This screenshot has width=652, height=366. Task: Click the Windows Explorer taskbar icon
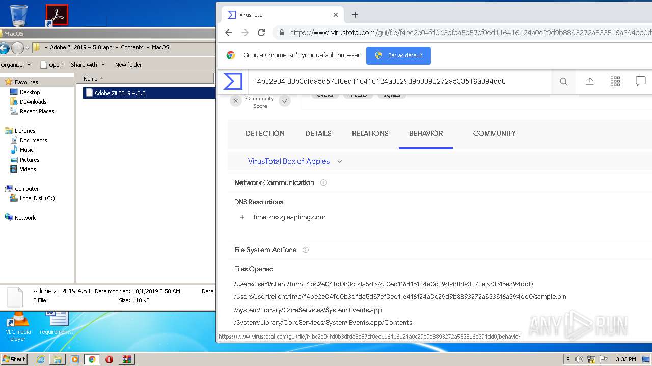coord(58,359)
